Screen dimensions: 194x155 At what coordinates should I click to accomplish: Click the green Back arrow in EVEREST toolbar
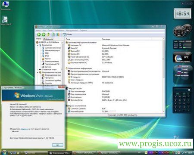click(39, 34)
